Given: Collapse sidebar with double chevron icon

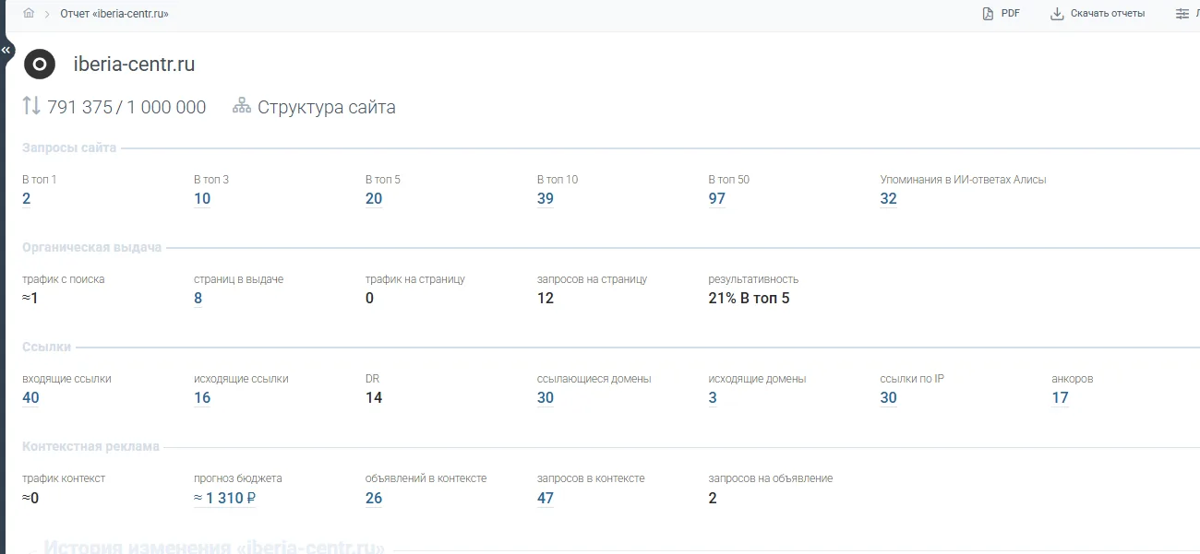Looking at the screenshot, I should [x=6, y=50].
